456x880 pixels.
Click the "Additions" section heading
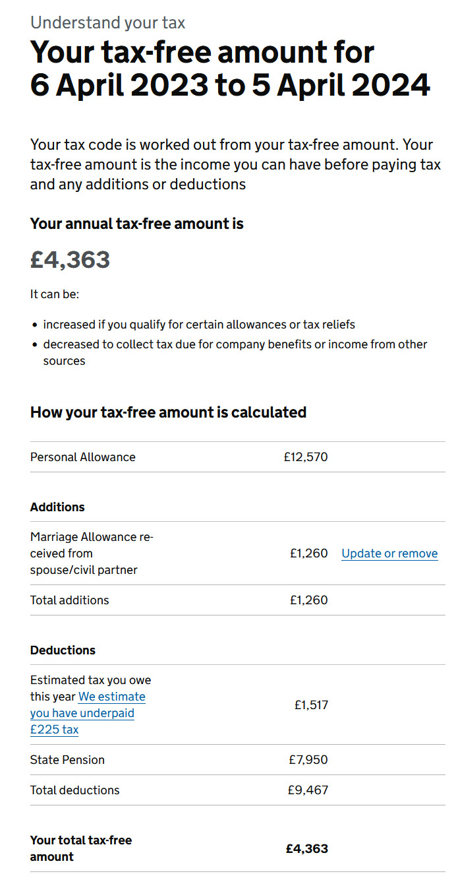tap(57, 507)
